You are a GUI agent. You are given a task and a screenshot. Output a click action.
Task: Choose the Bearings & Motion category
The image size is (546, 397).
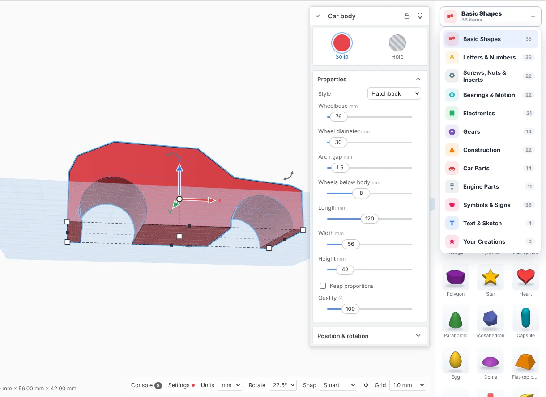(x=491, y=95)
